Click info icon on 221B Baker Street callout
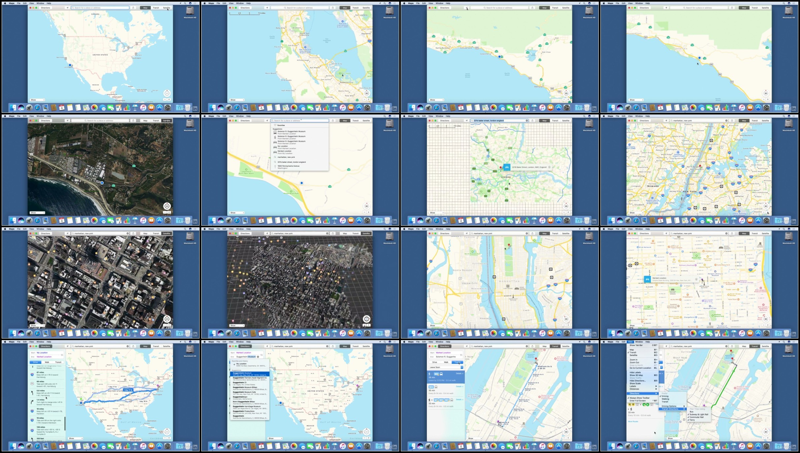The width and height of the screenshot is (800, 453). (549, 167)
